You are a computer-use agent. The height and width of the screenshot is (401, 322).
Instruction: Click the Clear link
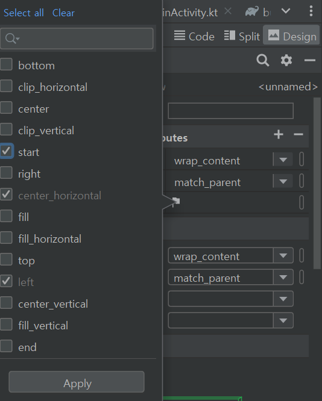(x=63, y=13)
